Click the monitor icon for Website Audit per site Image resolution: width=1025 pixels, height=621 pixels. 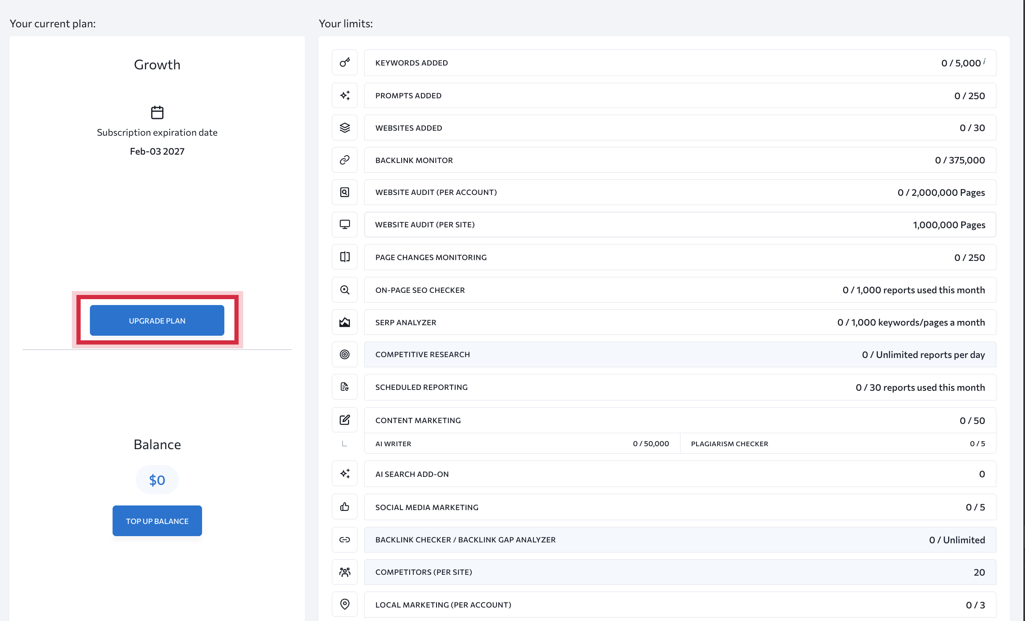point(344,224)
